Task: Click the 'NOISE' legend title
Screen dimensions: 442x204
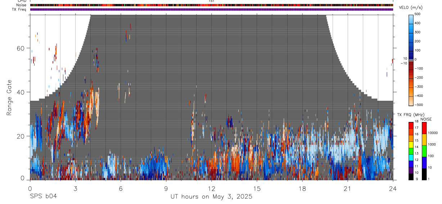Action: [x=426, y=119]
